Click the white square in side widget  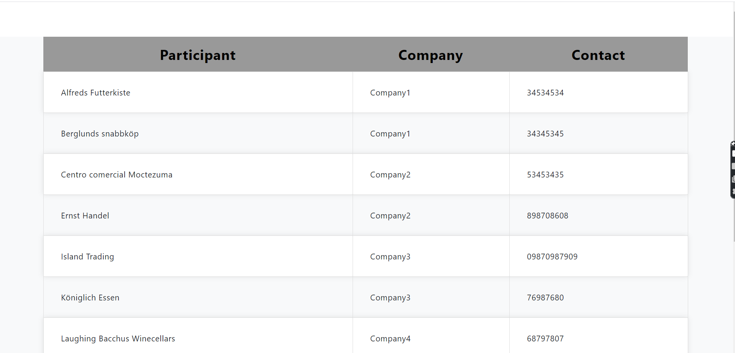[x=733, y=153]
